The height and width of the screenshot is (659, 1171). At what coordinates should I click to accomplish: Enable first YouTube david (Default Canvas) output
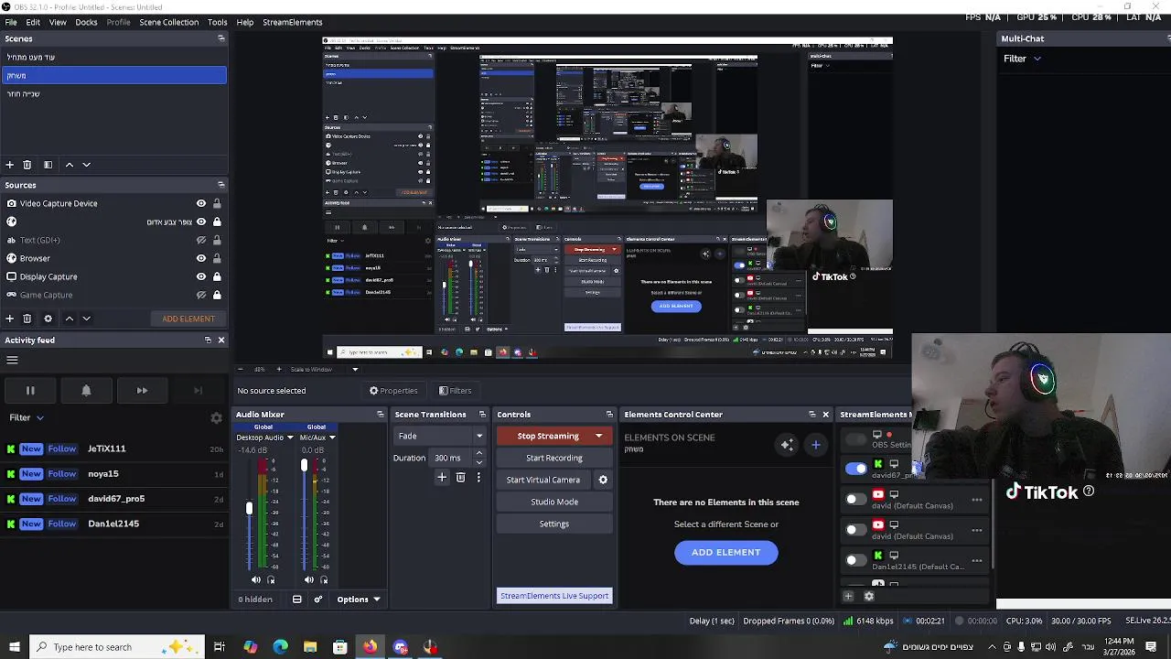855,500
